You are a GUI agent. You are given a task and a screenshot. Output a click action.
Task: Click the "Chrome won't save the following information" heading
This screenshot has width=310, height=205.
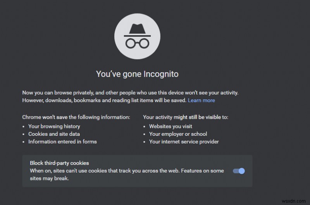click(76, 117)
